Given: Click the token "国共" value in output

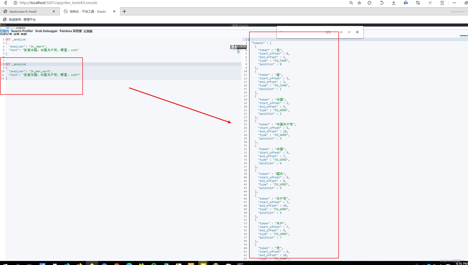Looking at the screenshot, I should point(280,174).
